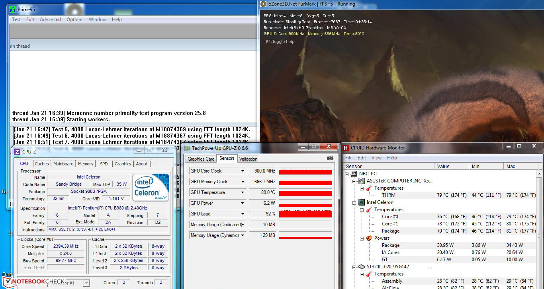Open the GPU Load sensor dropdown
This screenshot has width=544, height=289.
pos(243,214)
